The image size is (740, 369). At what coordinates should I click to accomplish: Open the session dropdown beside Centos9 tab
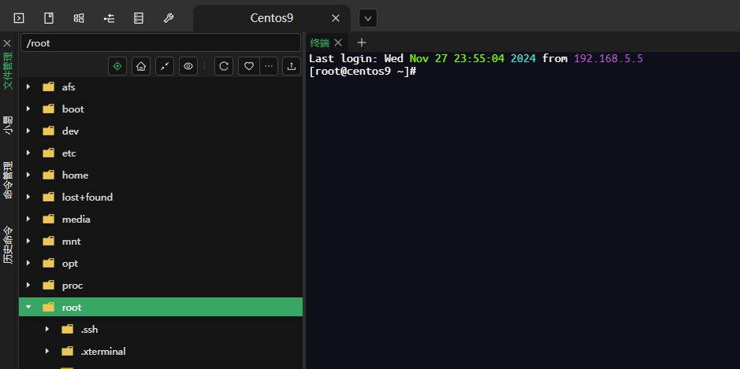(367, 18)
